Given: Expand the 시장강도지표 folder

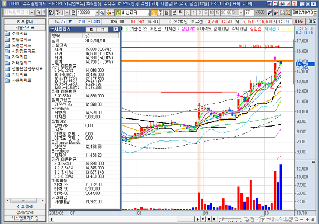Looking at the screenshot, I should 20,51.
